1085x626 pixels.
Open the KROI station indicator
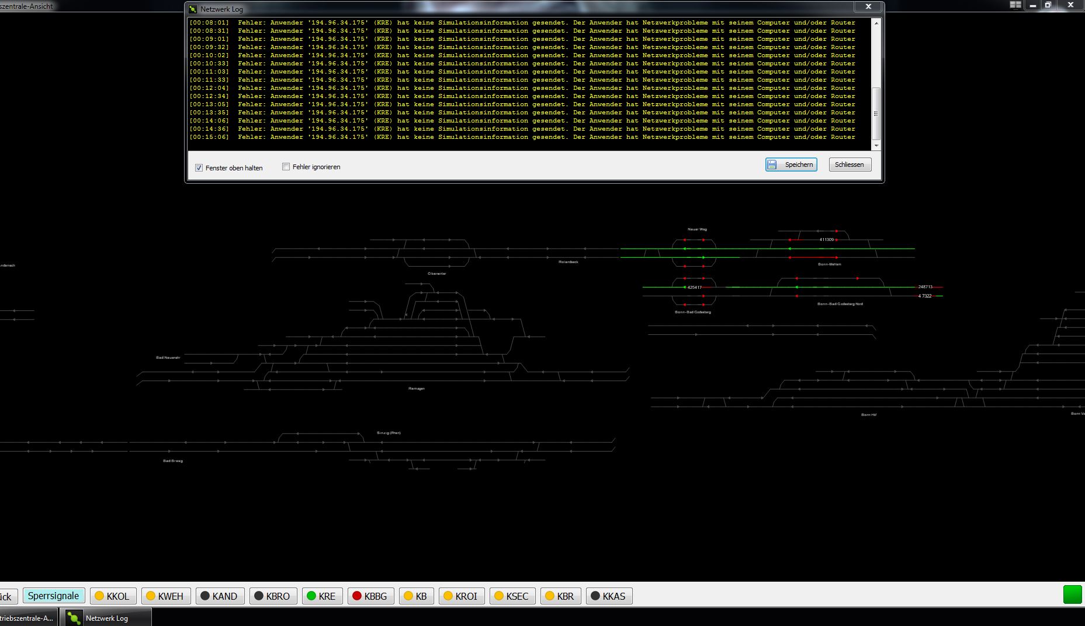461,596
